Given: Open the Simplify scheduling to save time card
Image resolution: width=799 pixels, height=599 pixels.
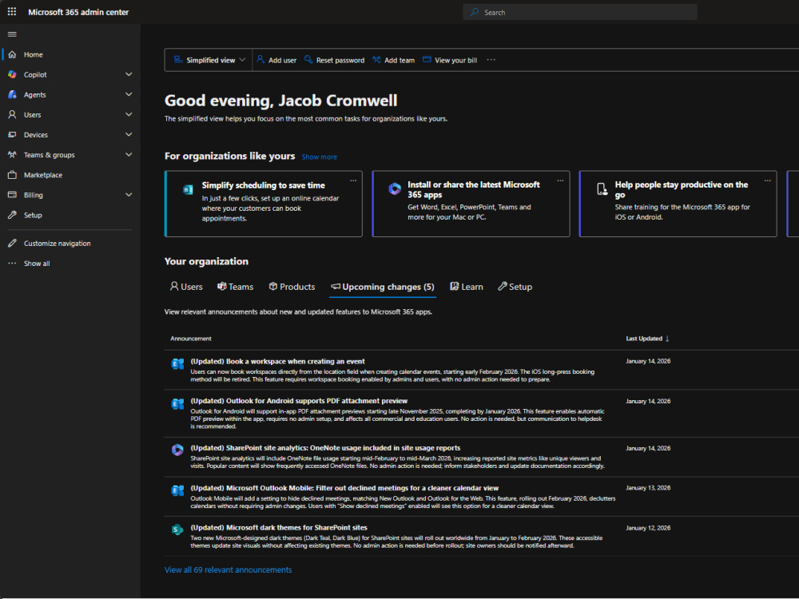Looking at the screenshot, I should pyautogui.click(x=264, y=204).
